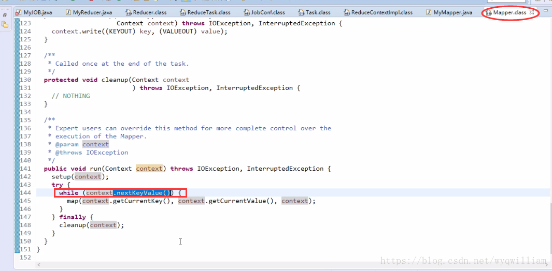This screenshot has width=552, height=271.
Task: Click the Reducer.class file icon
Action: [129, 12]
